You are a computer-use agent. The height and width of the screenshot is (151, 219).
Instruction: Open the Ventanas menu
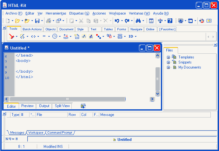click(139, 13)
